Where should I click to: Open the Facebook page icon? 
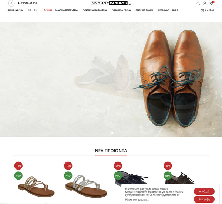(11, 3)
